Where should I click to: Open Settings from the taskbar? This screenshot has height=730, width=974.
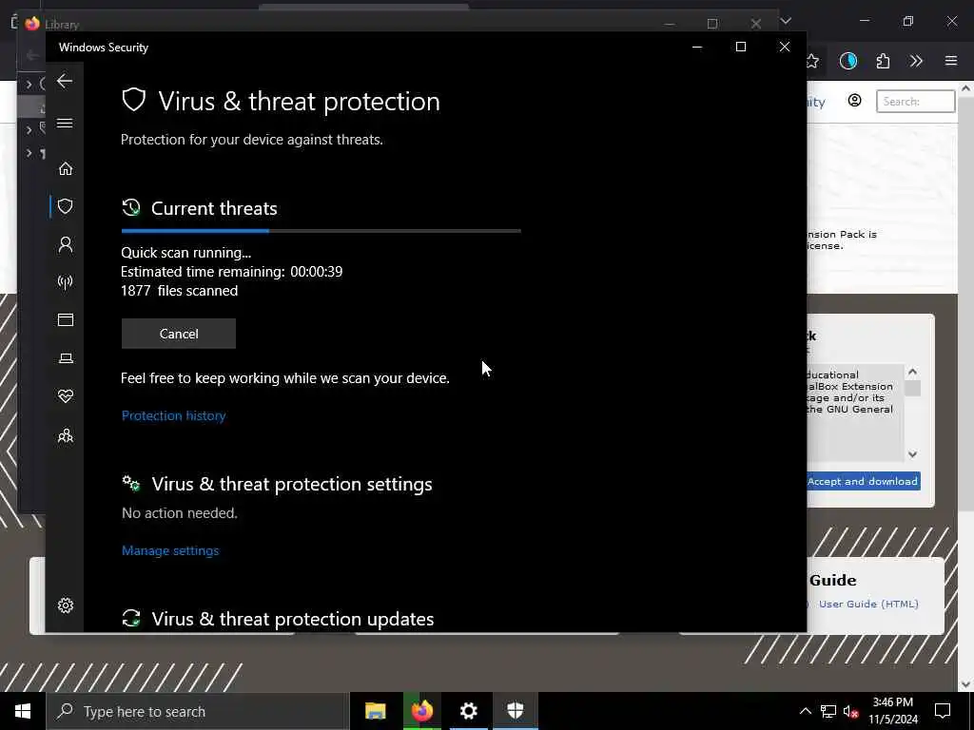[x=469, y=711]
